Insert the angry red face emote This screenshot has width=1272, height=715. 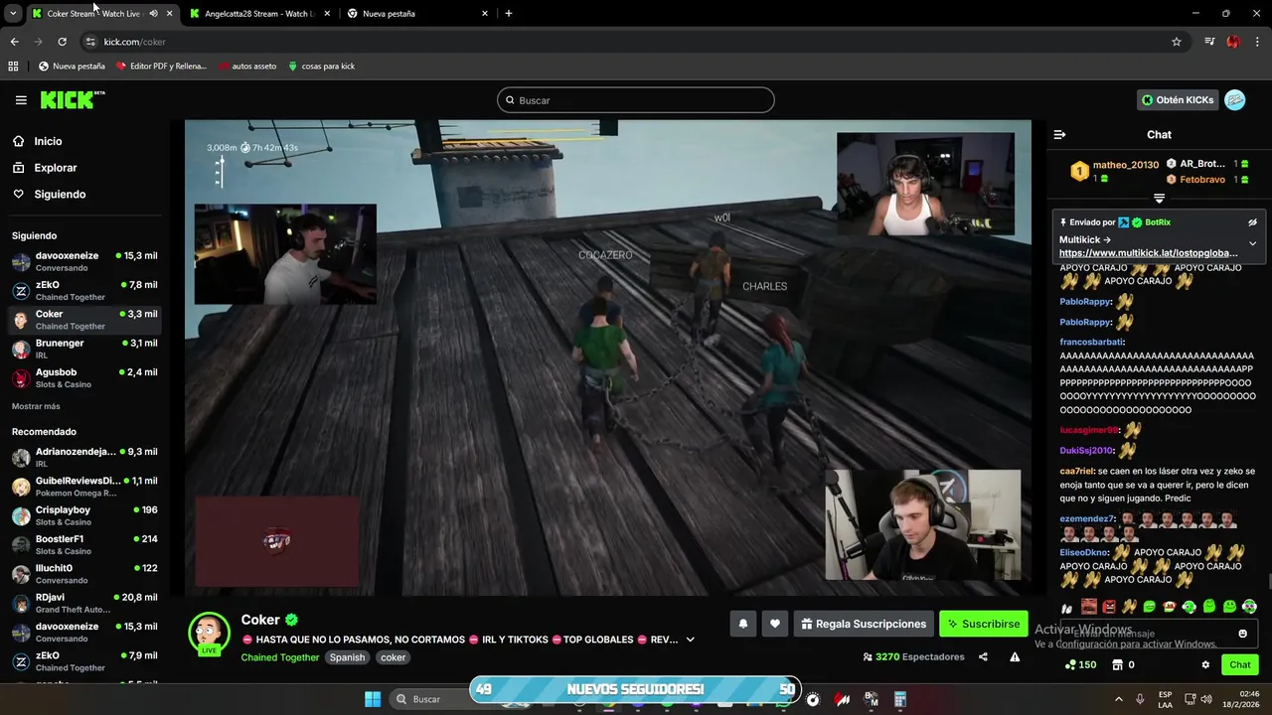1109,607
